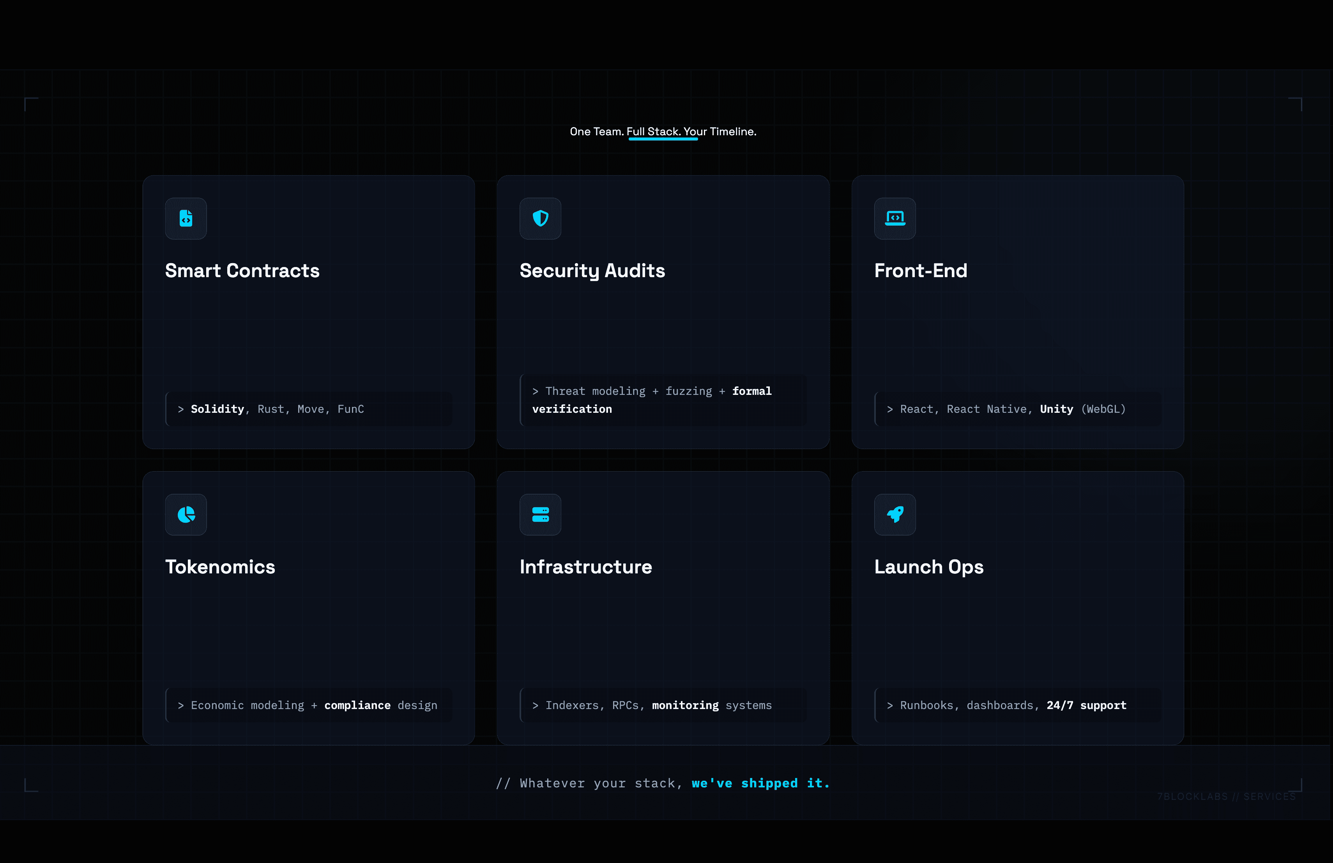
Task: Click the Smart Contracts code file icon
Action: click(x=186, y=218)
